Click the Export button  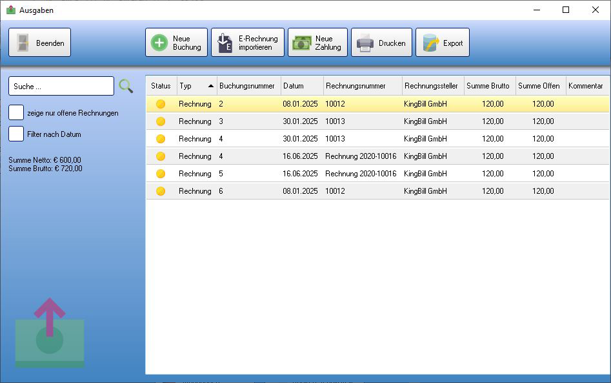point(443,43)
